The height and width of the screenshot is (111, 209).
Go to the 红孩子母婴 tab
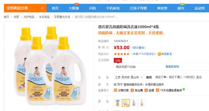(138, 8)
